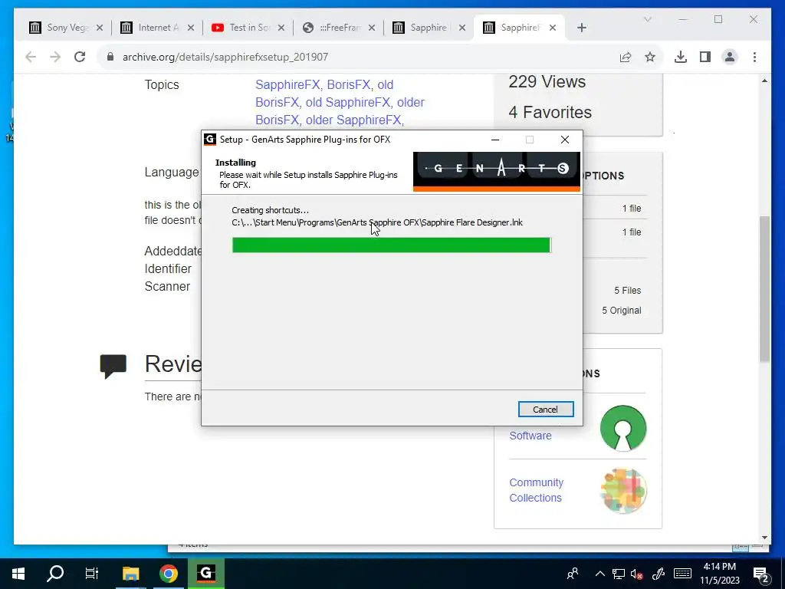Open File Explorer from the taskbar

pos(130,574)
